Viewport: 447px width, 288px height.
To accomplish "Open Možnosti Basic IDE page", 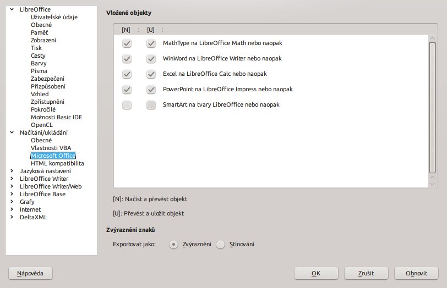I will (57, 117).
